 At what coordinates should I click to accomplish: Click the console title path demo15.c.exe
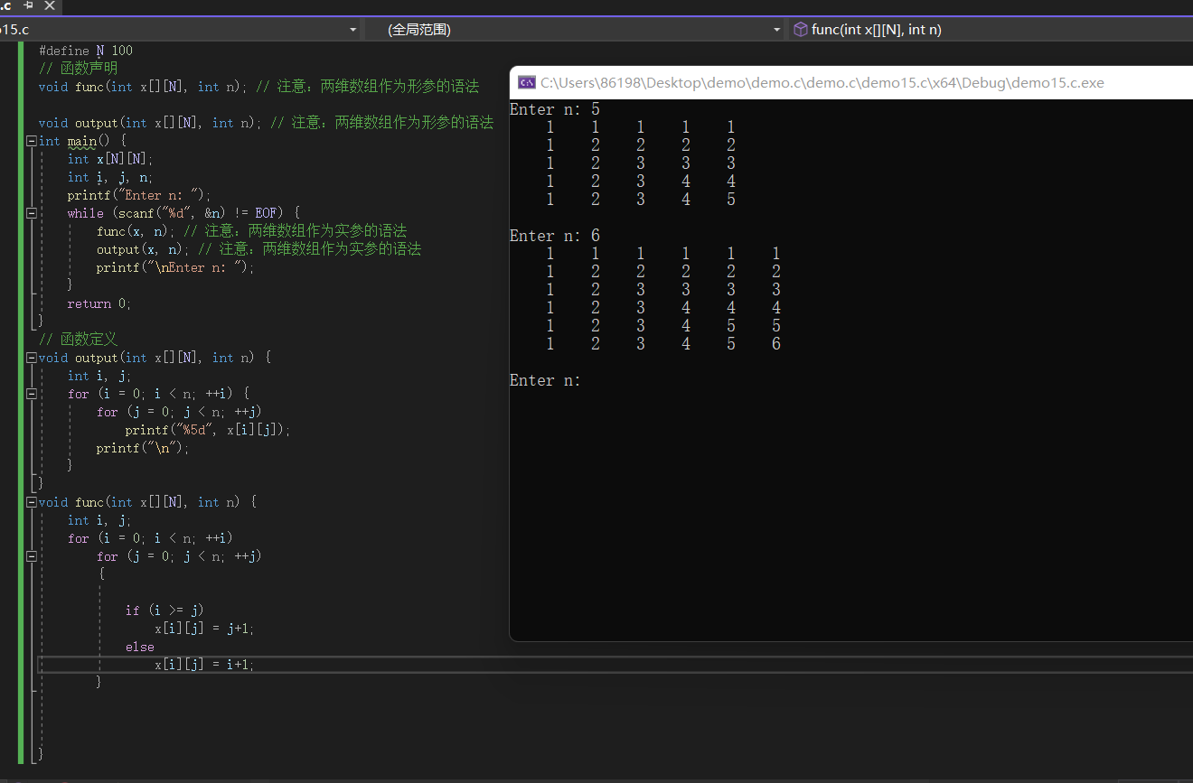click(x=822, y=83)
